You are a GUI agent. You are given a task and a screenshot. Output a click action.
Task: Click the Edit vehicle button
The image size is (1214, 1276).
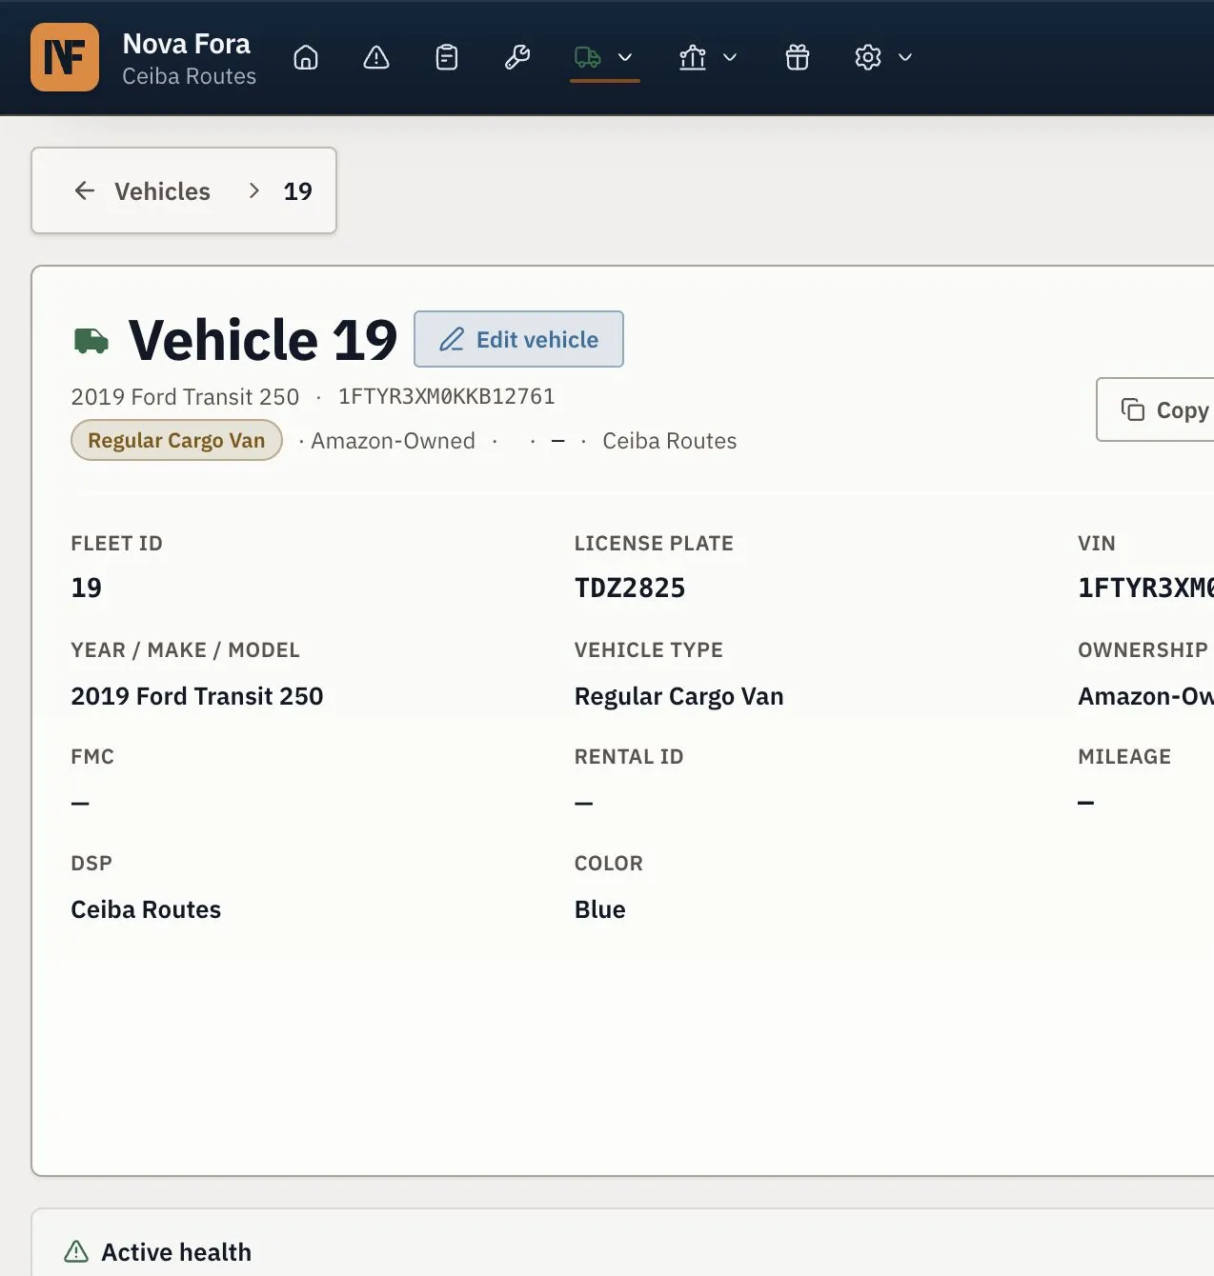point(518,339)
